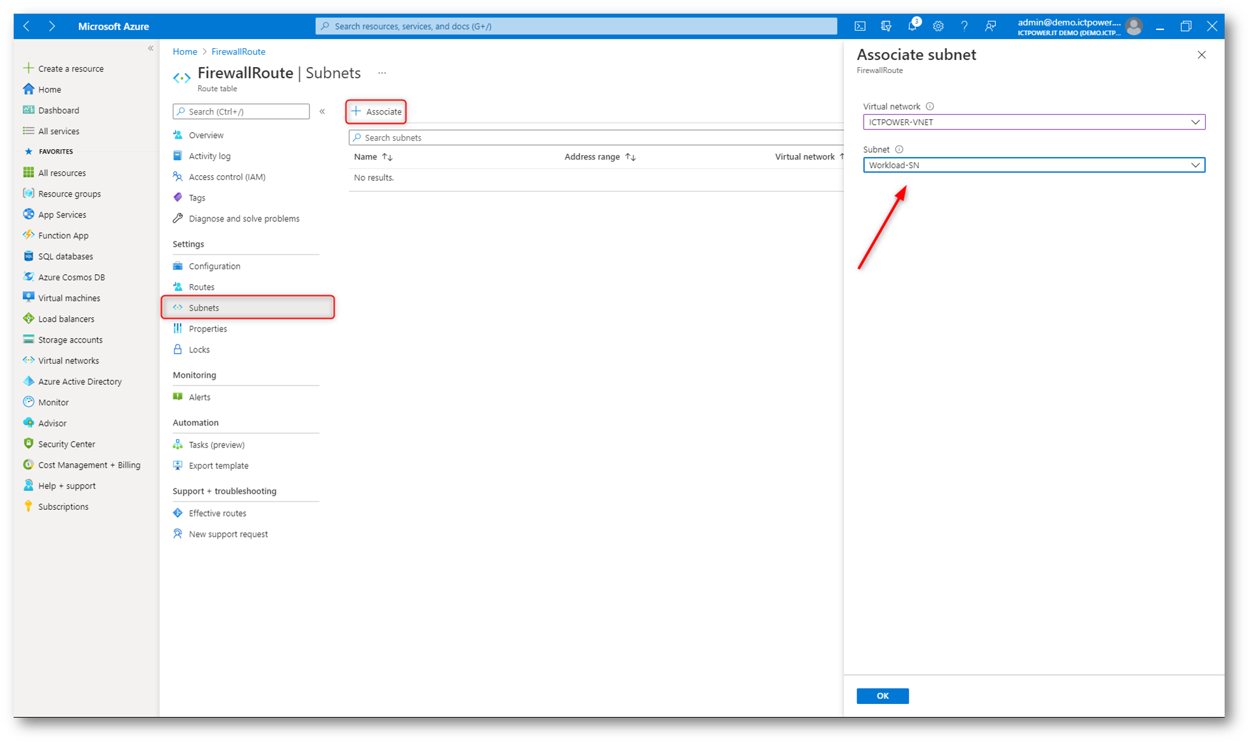Screen dimensions: 1252x745
Task: Open Overview in resource menu
Action: point(206,135)
